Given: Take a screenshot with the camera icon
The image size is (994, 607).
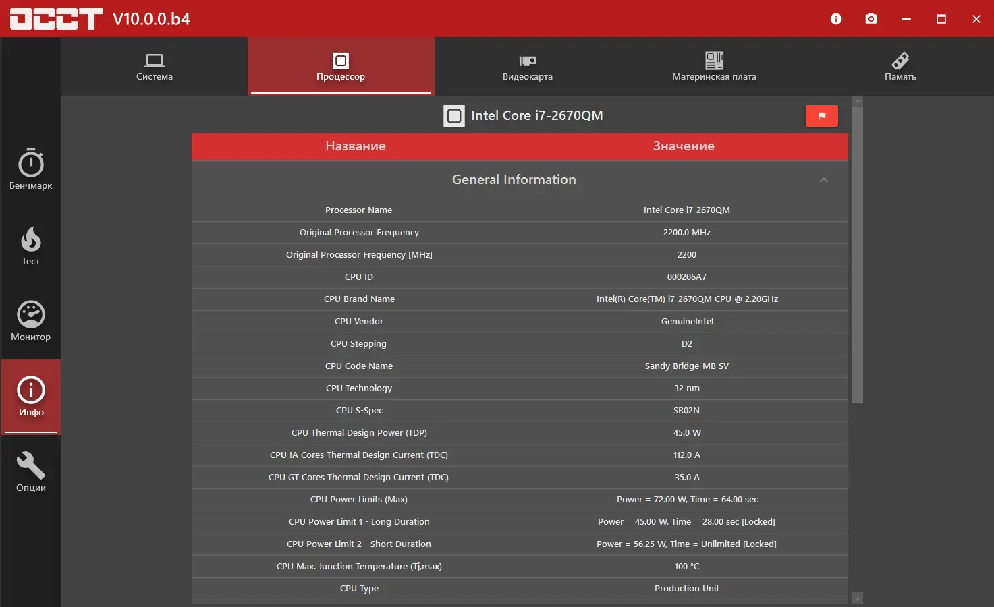Looking at the screenshot, I should pos(871,19).
